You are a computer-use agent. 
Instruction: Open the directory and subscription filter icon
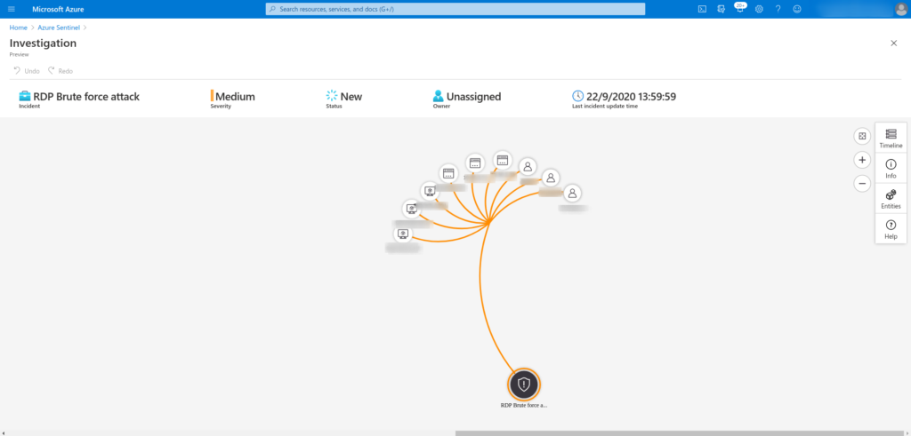721,9
